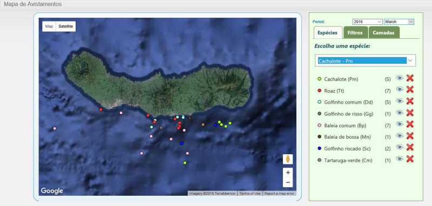
Task: Remove Roaz (Tt) species red X
Action: pos(410,90)
